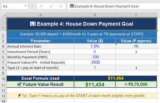Click the title cell Example 4: House Down Payment Goal
160x103 pixels.
(82, 24)
